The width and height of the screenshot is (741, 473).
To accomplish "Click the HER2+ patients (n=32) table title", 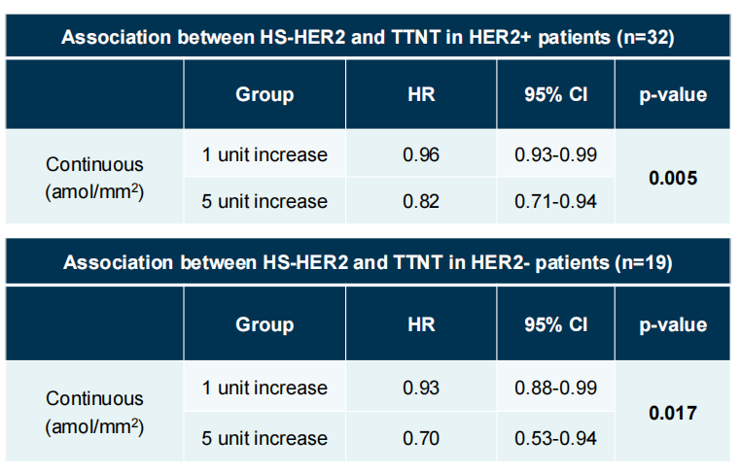I will [x=369, y=38].
